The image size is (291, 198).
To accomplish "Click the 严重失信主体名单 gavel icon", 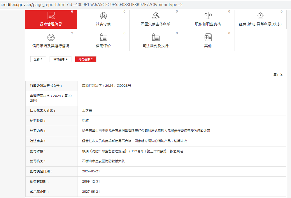I will click(155, 15).
